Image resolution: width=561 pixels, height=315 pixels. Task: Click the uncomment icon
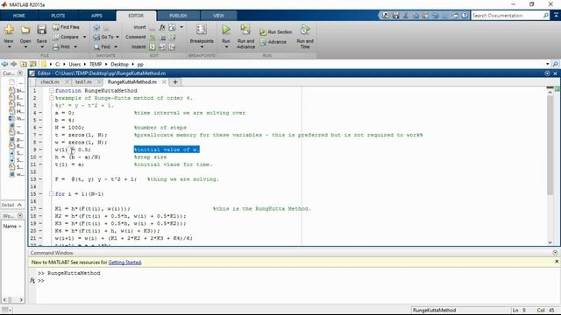162,37
